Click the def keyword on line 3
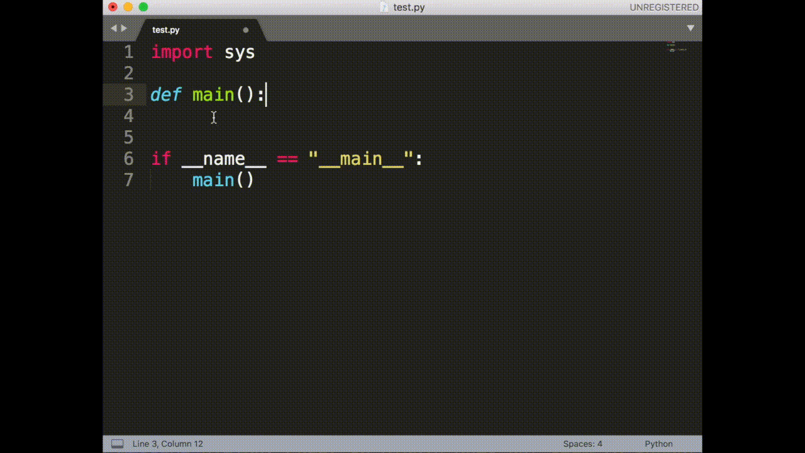This screenshot has width=805, height=453. pos(165,94)
